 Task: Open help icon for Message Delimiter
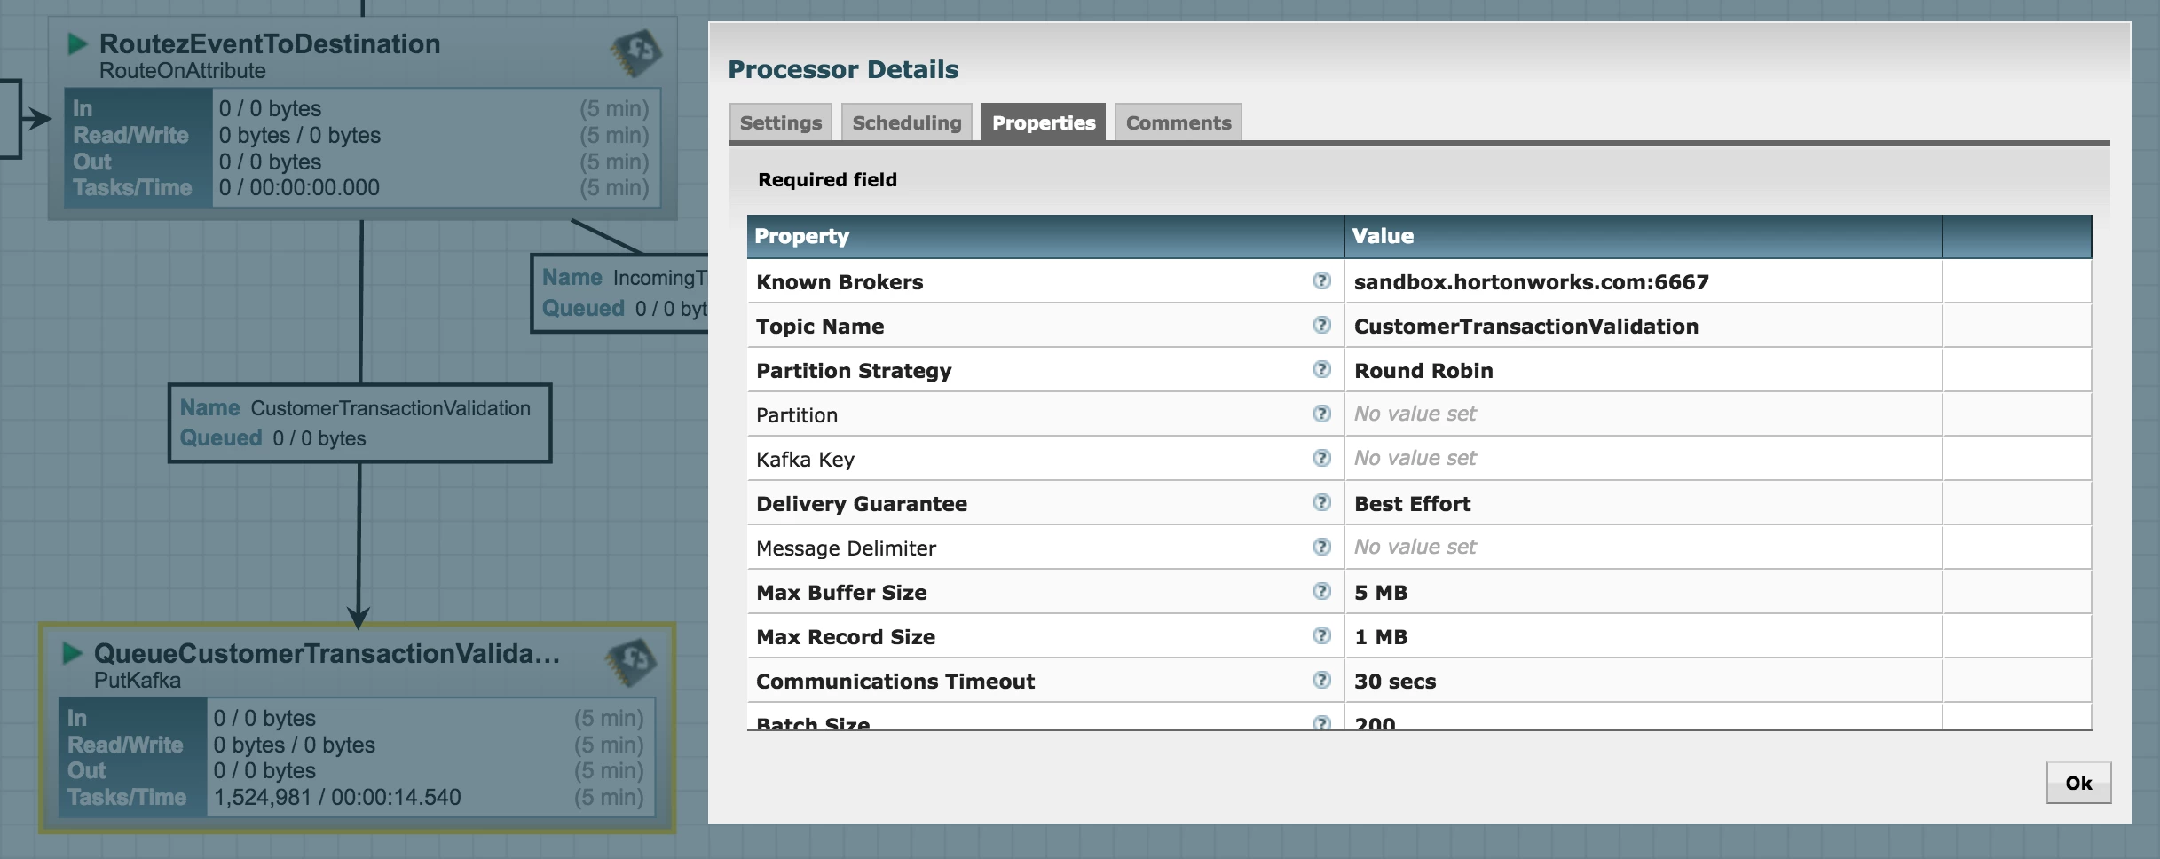point(1321,547)
